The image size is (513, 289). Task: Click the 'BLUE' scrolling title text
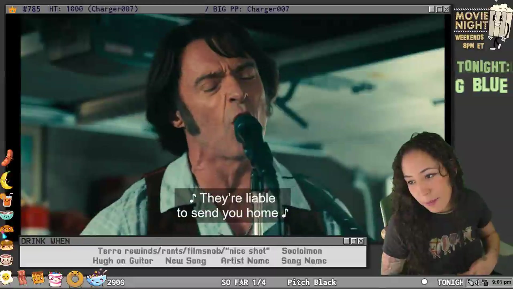490,86
